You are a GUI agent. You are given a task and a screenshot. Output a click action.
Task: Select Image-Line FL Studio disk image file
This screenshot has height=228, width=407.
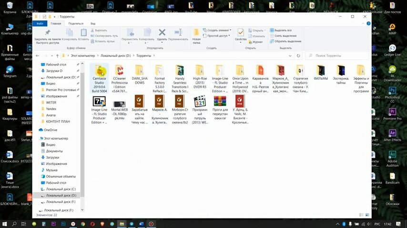(x=99, y=110)
